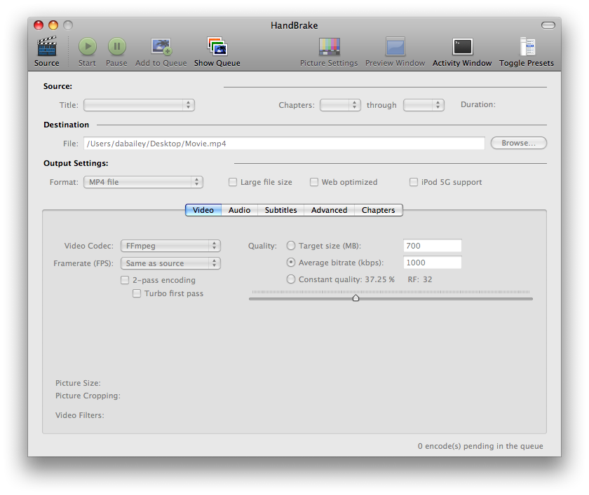
Task: Click the 'Video Filters:' label
Action: (x=80, y=415)
